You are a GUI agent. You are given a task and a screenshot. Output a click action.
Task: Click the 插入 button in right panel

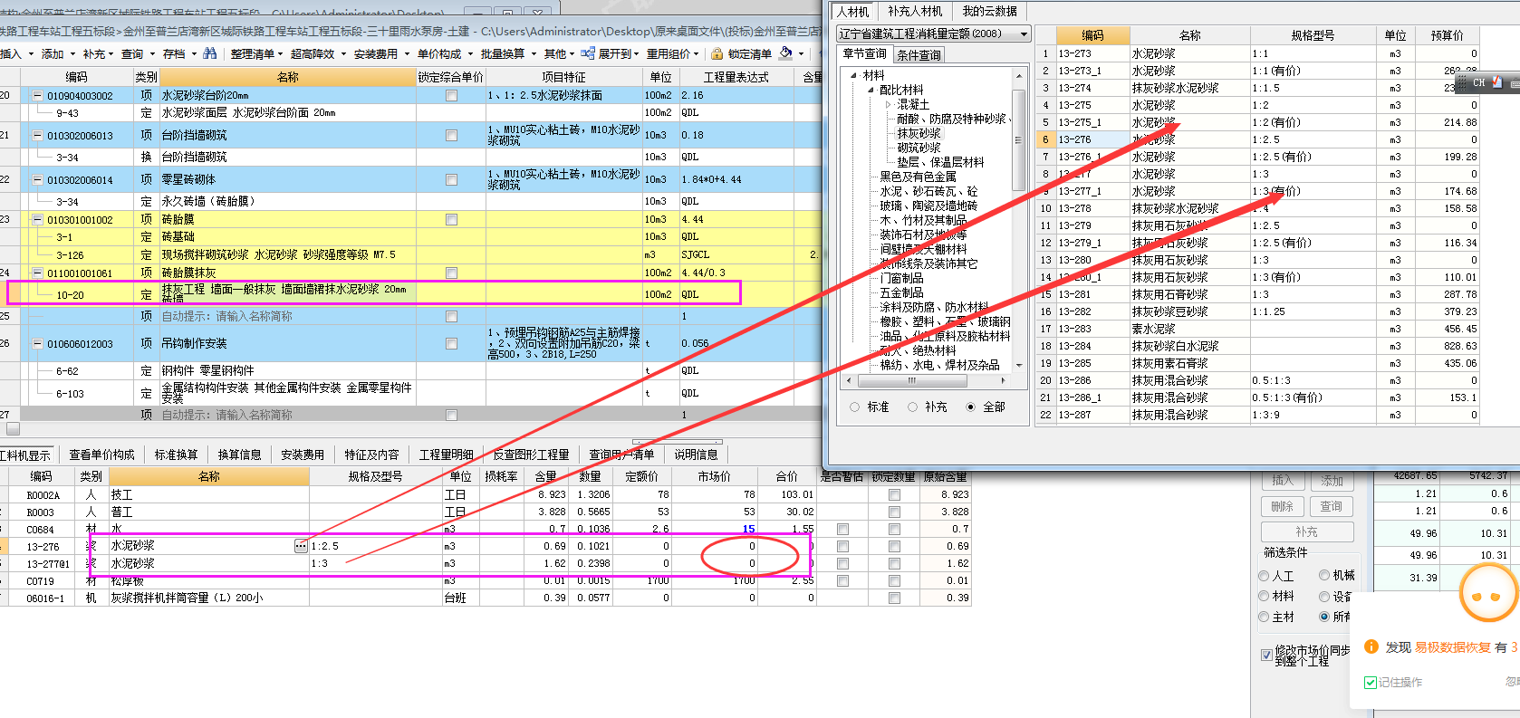[x=1283, y=481]
